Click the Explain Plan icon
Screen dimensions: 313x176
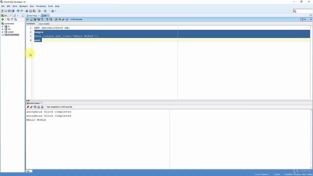pyautogui.click(x=35, y=20)
